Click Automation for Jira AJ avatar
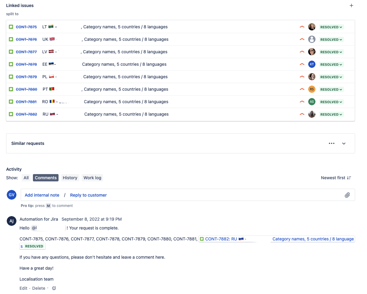This screenshot has height=294, width=367. point(12,221)
